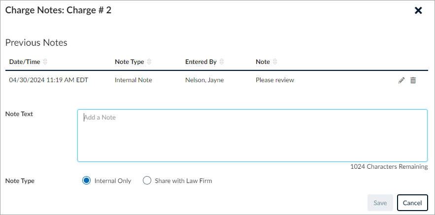The width and height of the screenshot is (435, 215).
Task: Sort notes by Entered By arrows
Action: [222, 62]
